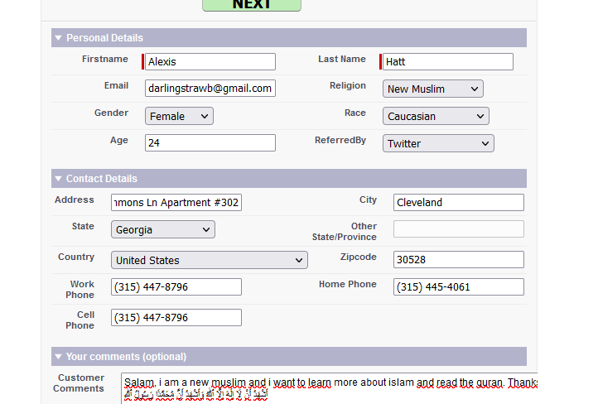Collapse the Your comments section
Image resolution: width=598 pixels, height=404 pixels.
(58, 357)
